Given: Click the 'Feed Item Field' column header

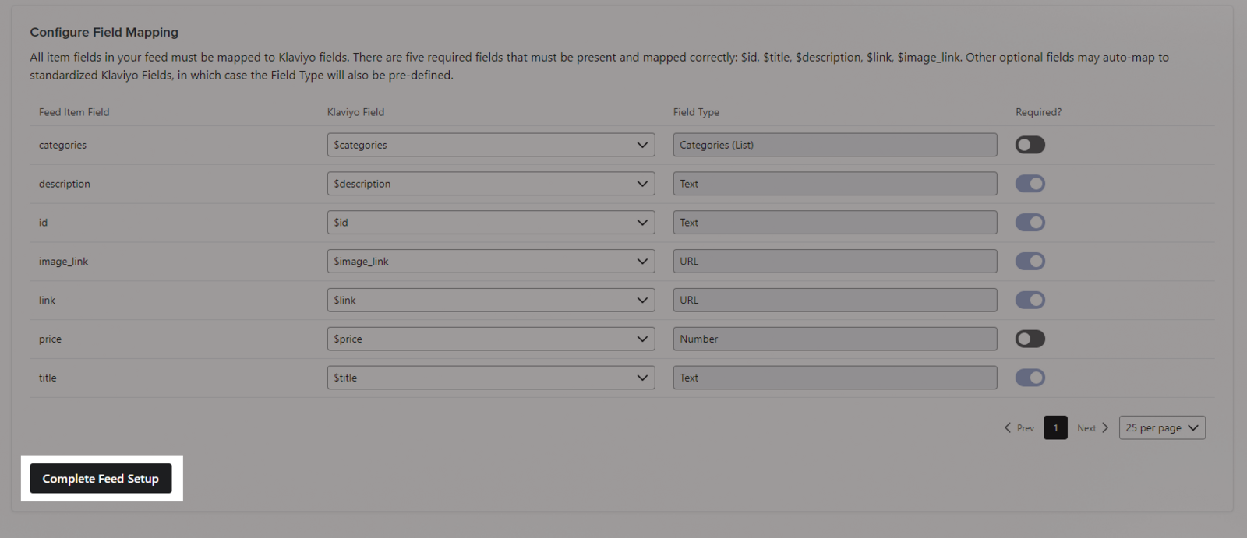Looking at the screenshot, I should pos(74,112).
